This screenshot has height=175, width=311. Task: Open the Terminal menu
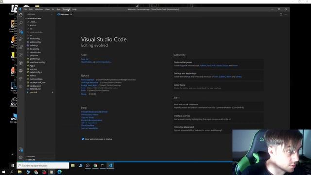pyautogui.click(x=67, y=9)
